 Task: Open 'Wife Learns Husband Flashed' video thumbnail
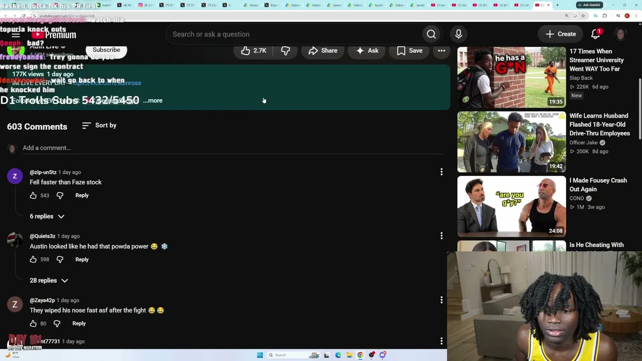[512, 142]
